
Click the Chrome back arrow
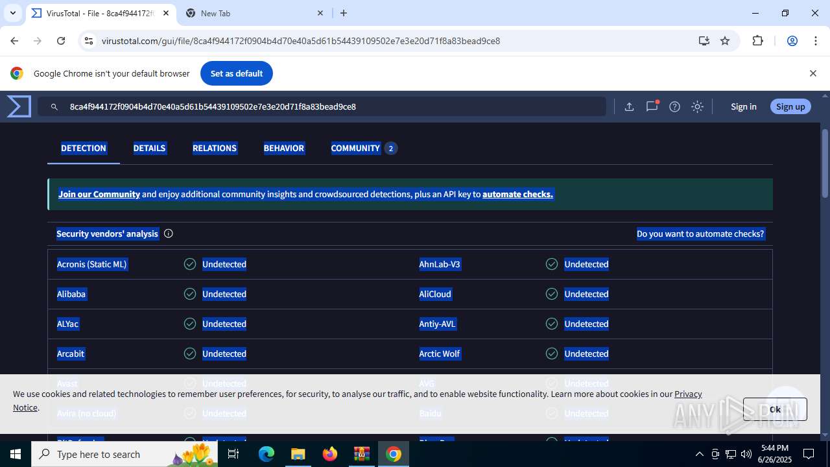point(14,41)
